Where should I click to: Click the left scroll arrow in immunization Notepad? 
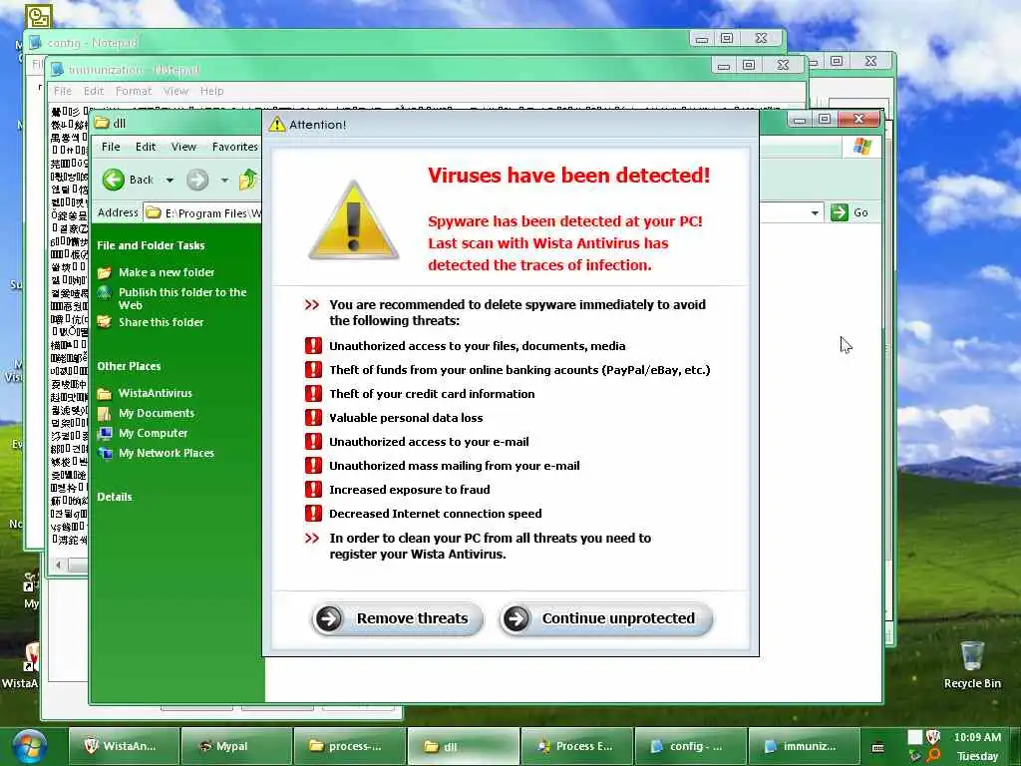pos(59,565)
